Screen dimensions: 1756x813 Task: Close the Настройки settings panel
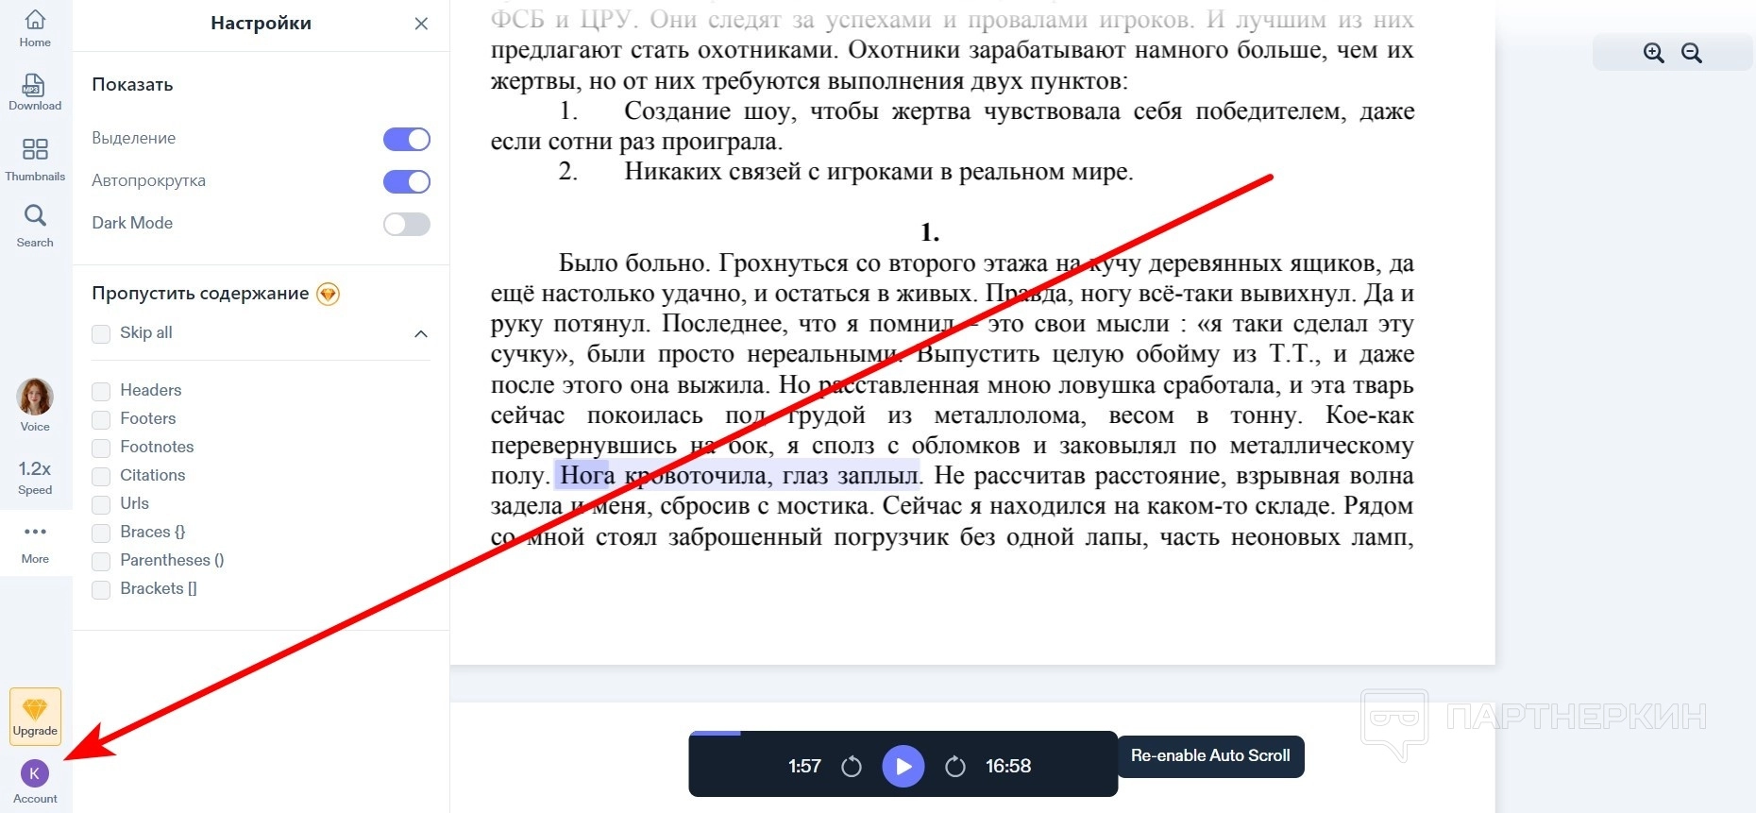[421, 24]
